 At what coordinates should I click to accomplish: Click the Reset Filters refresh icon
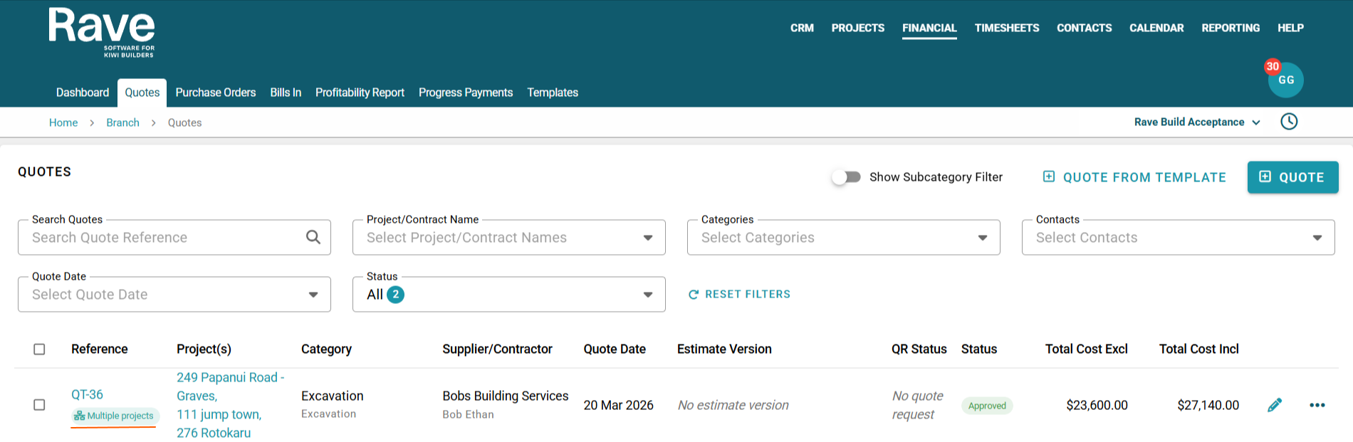693,295
